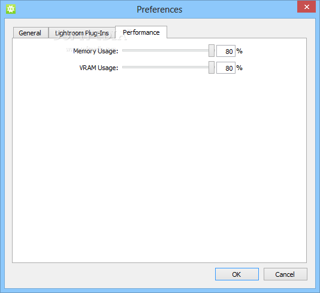Click the green application icon in title bar

(11, 9)
